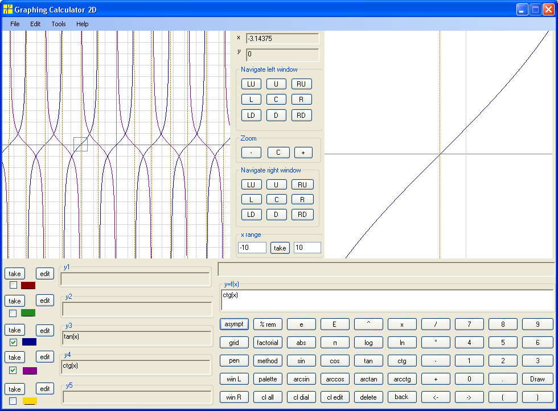Insert the abs function
558x411 pixels.
[x=301, y=343]
